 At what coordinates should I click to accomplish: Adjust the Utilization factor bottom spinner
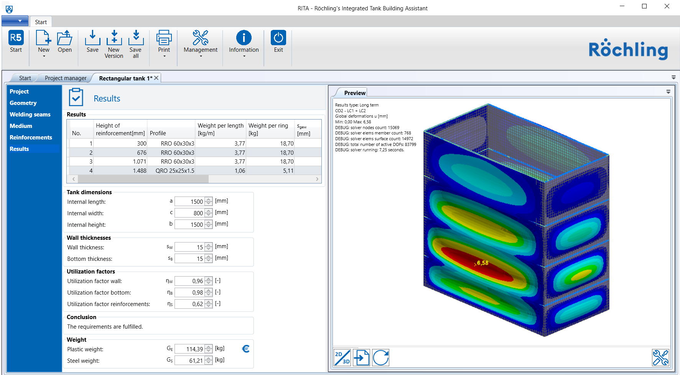point(209,292)
